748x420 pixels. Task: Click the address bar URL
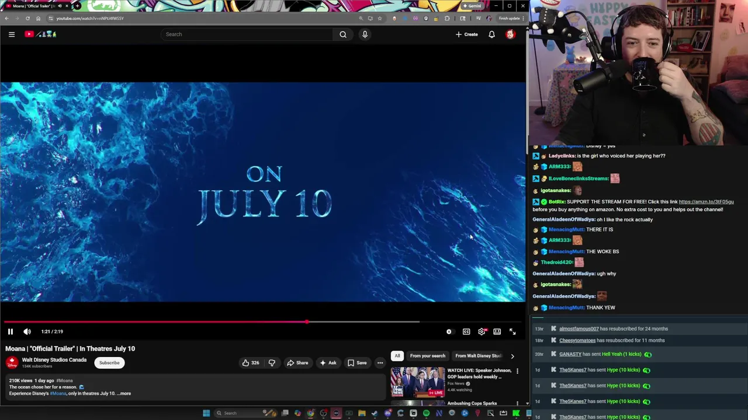90,18
